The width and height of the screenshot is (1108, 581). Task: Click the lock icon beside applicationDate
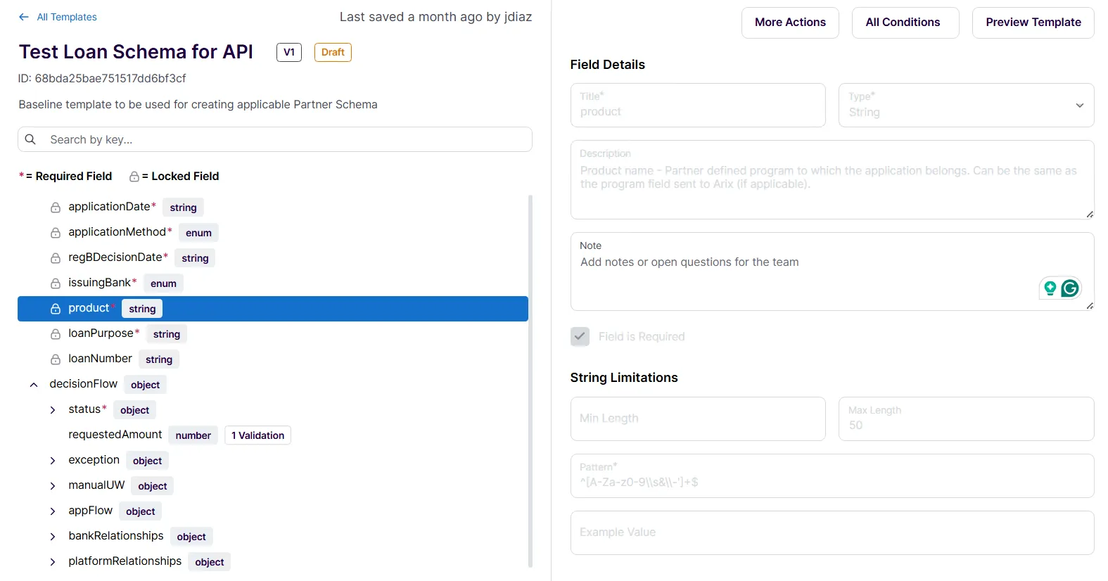coord(56,207)
